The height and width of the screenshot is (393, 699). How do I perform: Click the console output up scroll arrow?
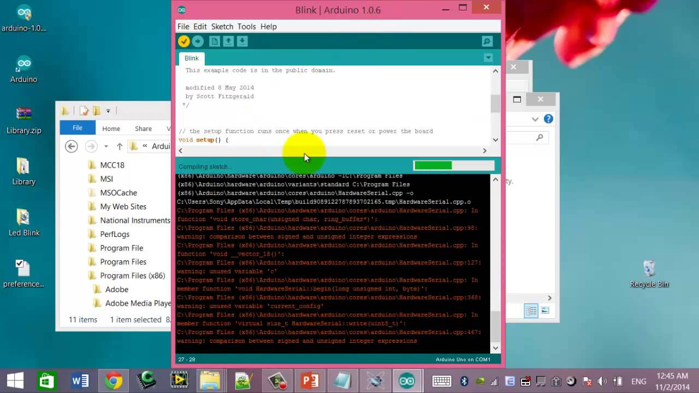(495, 180)
